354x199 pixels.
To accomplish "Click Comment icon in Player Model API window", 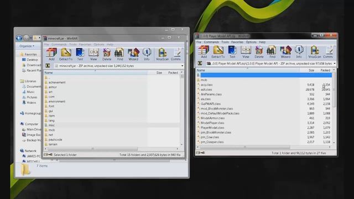I will coord(328,52).
